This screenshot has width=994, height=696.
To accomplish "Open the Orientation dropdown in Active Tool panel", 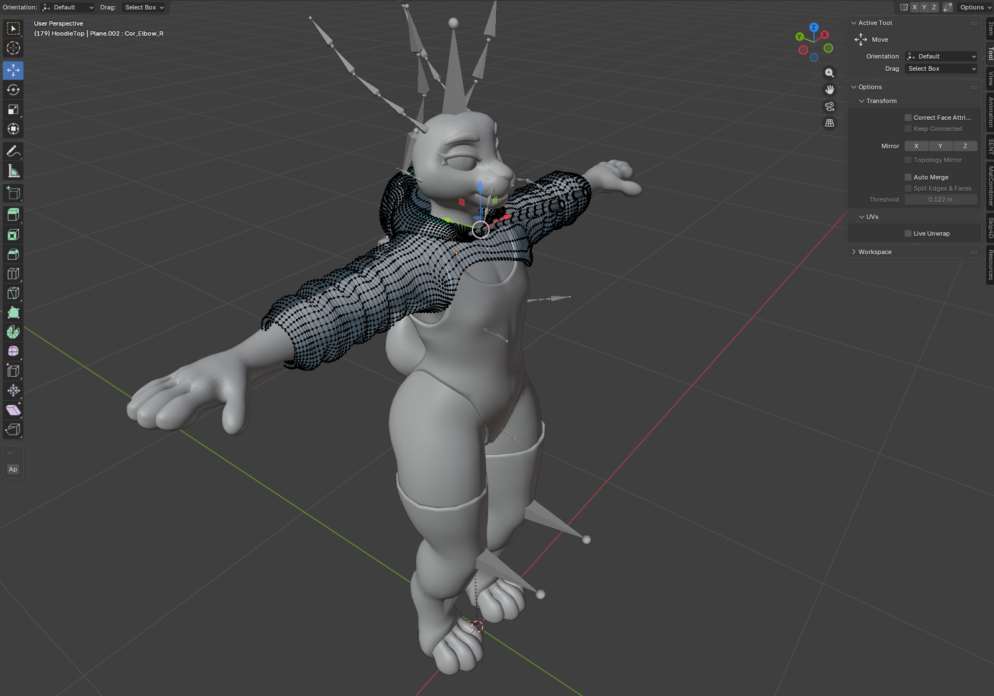I will (x=941, y=57).
